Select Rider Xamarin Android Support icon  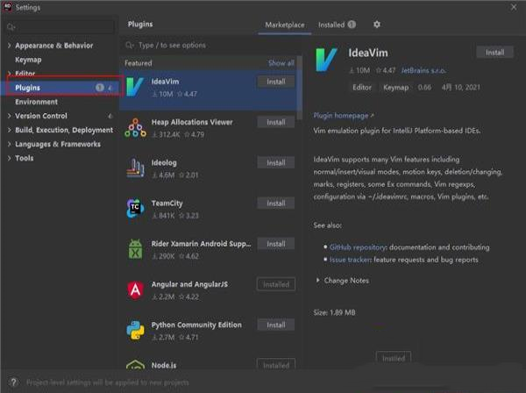point(135,248)
